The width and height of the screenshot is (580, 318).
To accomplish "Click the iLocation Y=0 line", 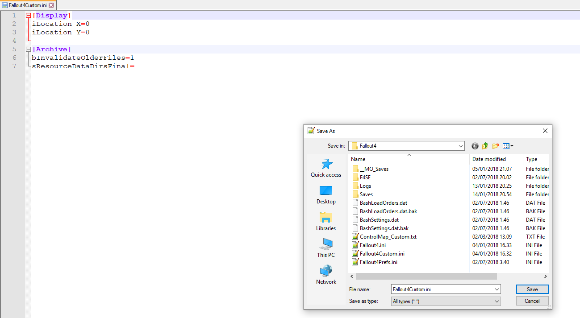I will (61, 32).
